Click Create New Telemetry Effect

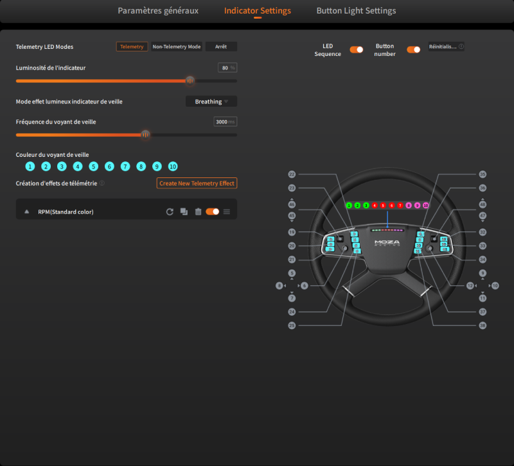[x=197, y=183]
